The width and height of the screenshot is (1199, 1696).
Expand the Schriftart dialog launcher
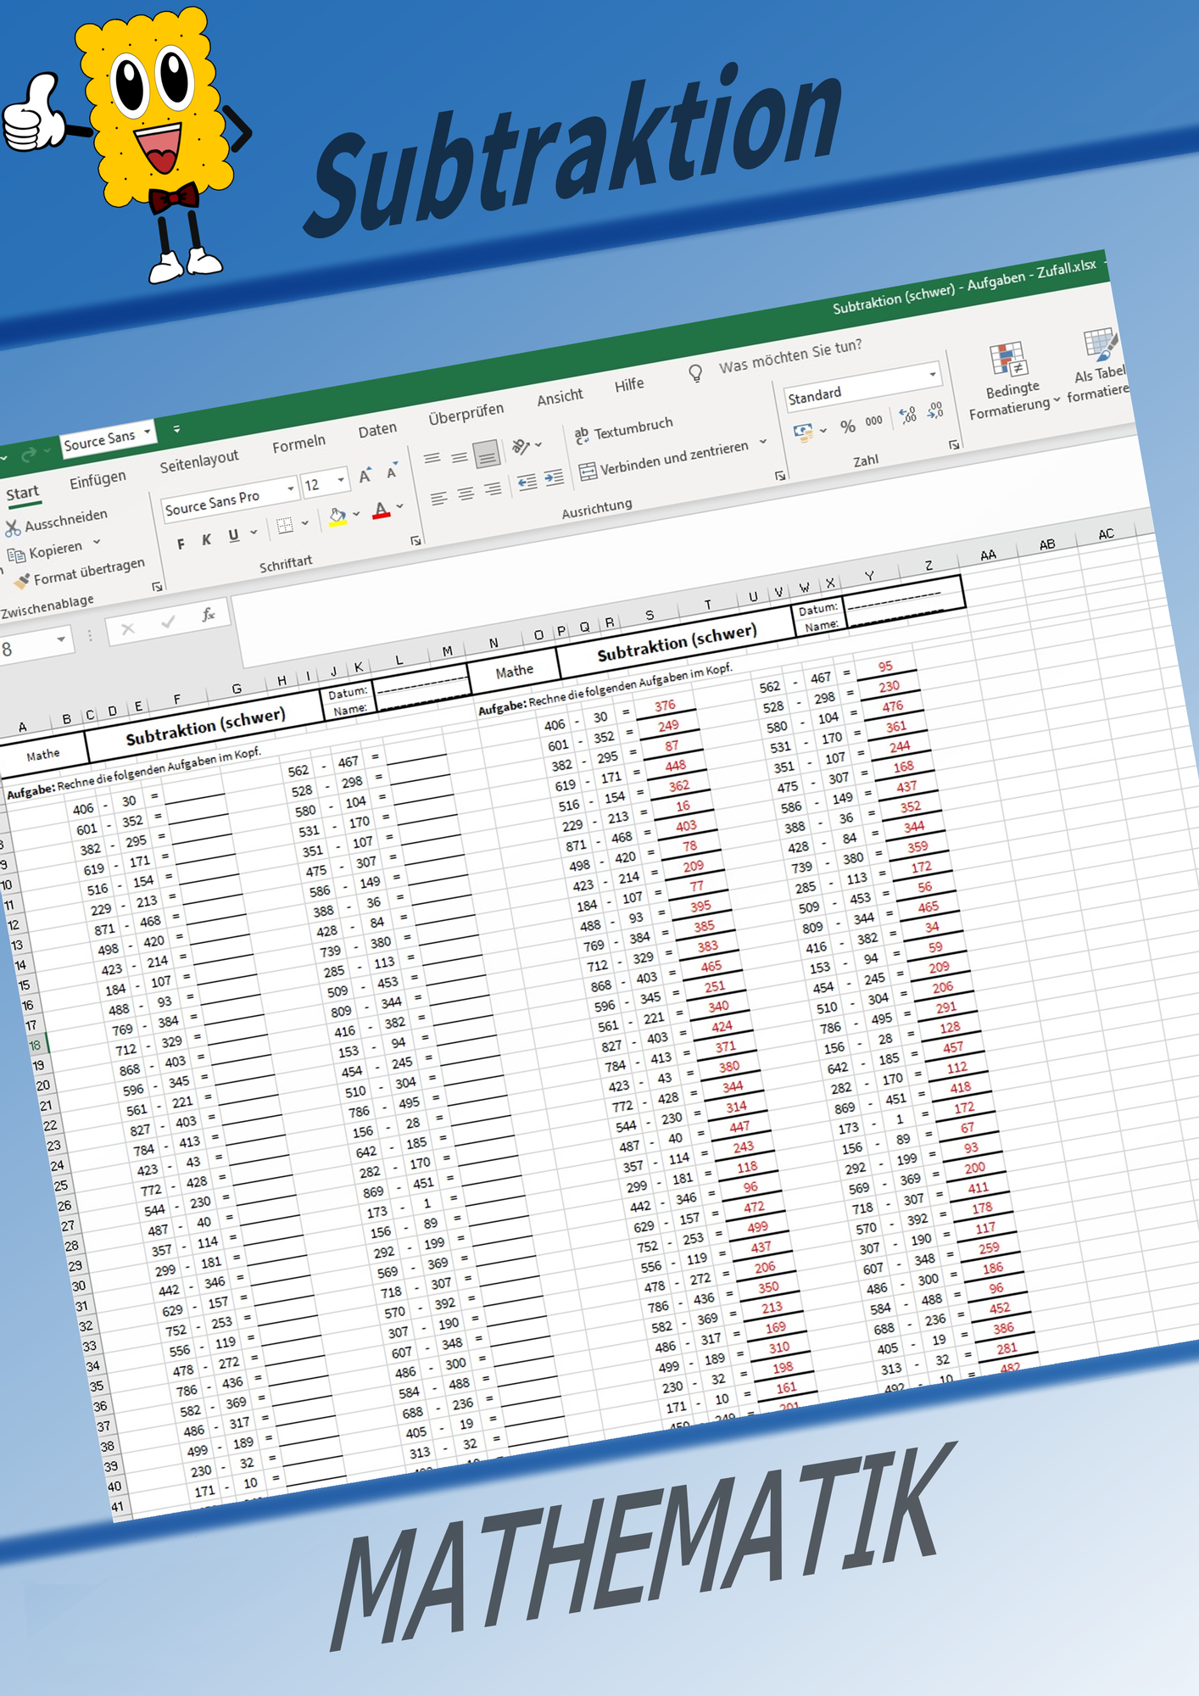pyautogui.click(x=415, y=540)
